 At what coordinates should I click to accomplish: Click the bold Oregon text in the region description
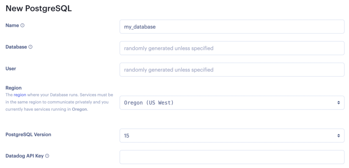tap(79, 110)
